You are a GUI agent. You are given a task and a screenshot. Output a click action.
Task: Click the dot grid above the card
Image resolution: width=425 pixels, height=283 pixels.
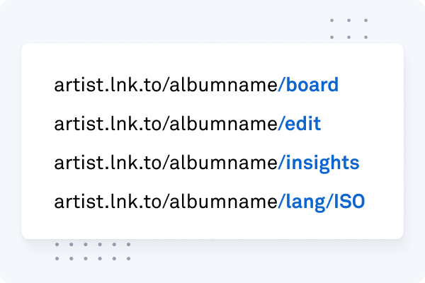click(348, 29)
